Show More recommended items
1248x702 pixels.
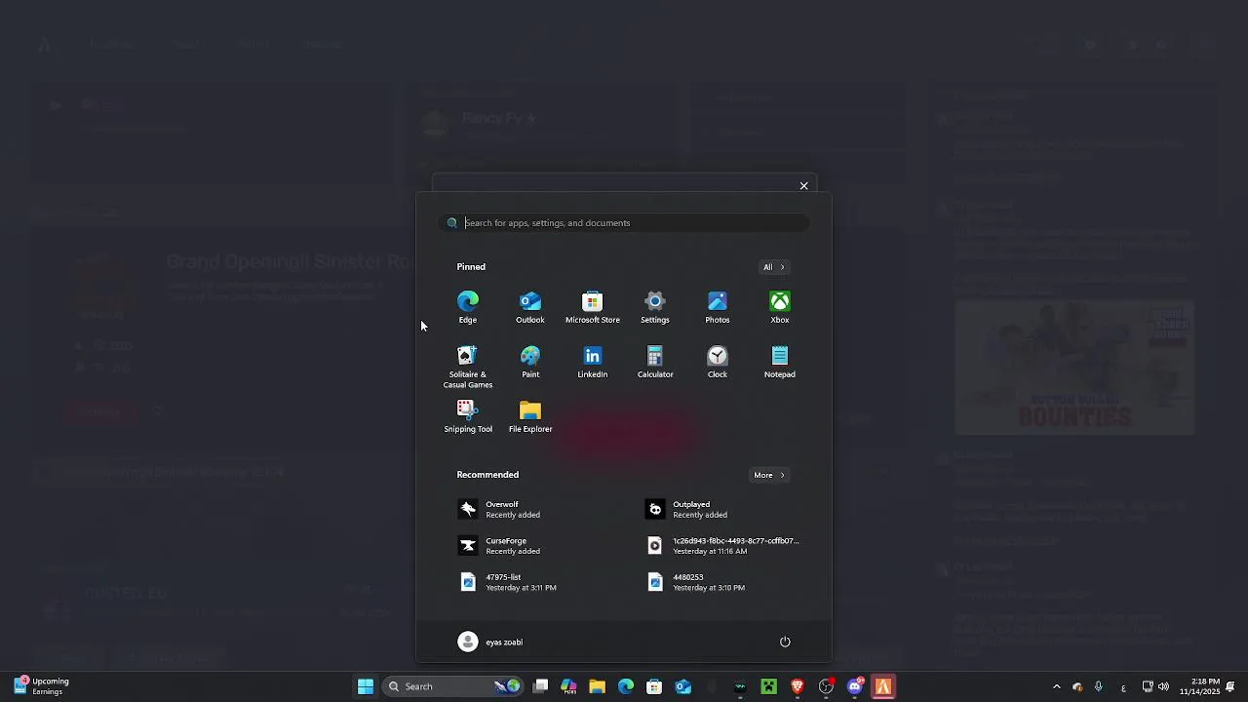pyautogui.click(x=768, y=475)
